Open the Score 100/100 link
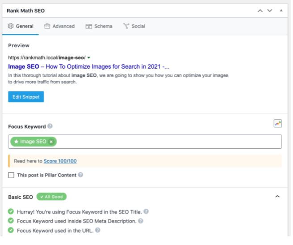Image resolution: width=293 pixels, height=245 pixels. [x=60, y=161]
